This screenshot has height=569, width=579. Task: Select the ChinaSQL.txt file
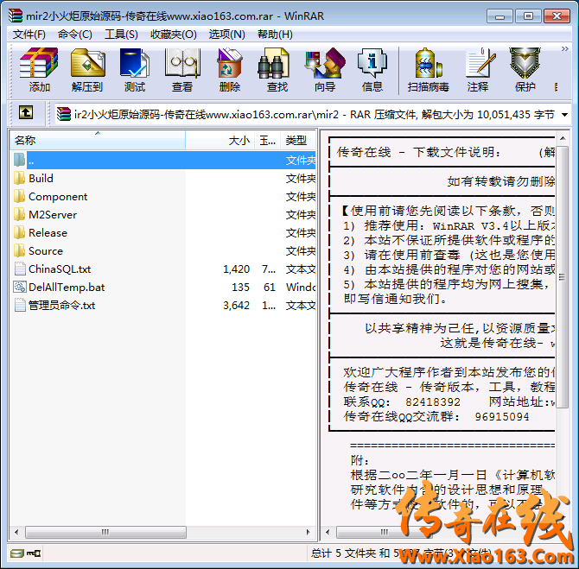tap(163, 269)
